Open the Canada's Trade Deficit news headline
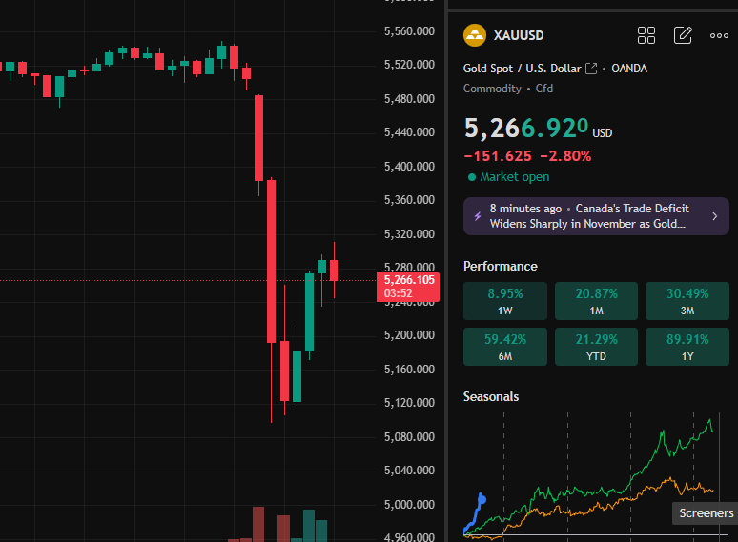Viewport: 738px width, 542px height. [589, 216]
